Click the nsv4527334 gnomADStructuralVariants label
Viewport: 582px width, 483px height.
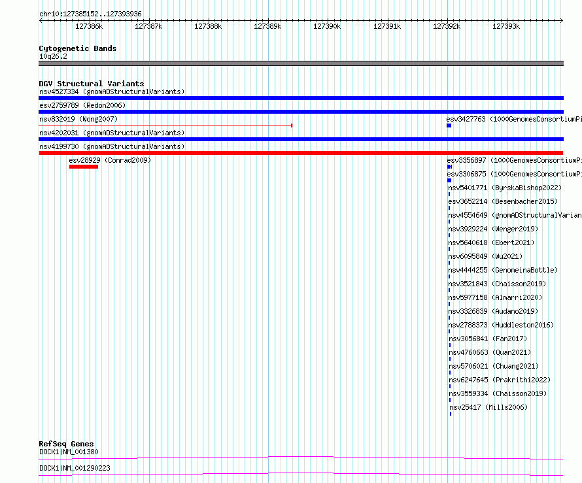click(x=112, y=92)
